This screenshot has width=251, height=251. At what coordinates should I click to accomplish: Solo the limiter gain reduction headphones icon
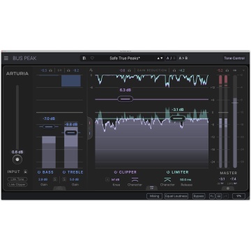click(x=174, y=70)
